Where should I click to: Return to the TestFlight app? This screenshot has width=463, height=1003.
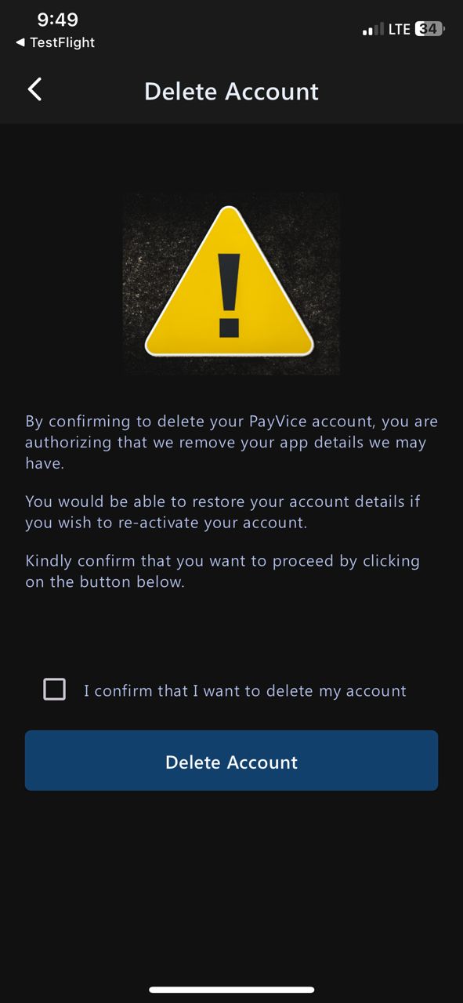(x=55, y=42)
